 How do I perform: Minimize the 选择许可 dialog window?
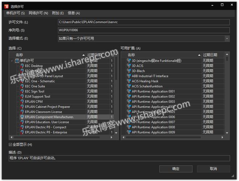pyautogui.click(x=212, y=5)
